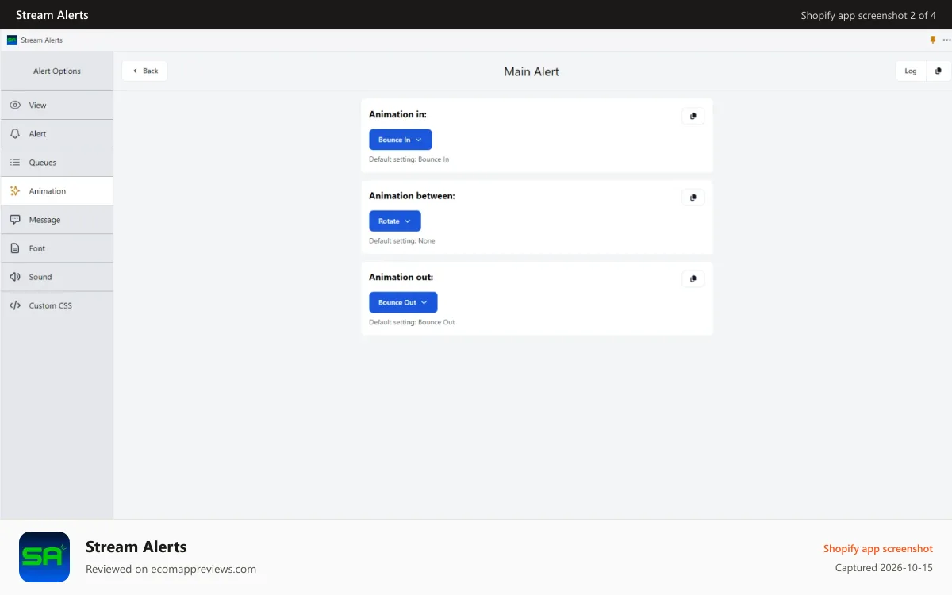Copy the Animation between setting
The image size is (952, 595).
tap(693, 197)
